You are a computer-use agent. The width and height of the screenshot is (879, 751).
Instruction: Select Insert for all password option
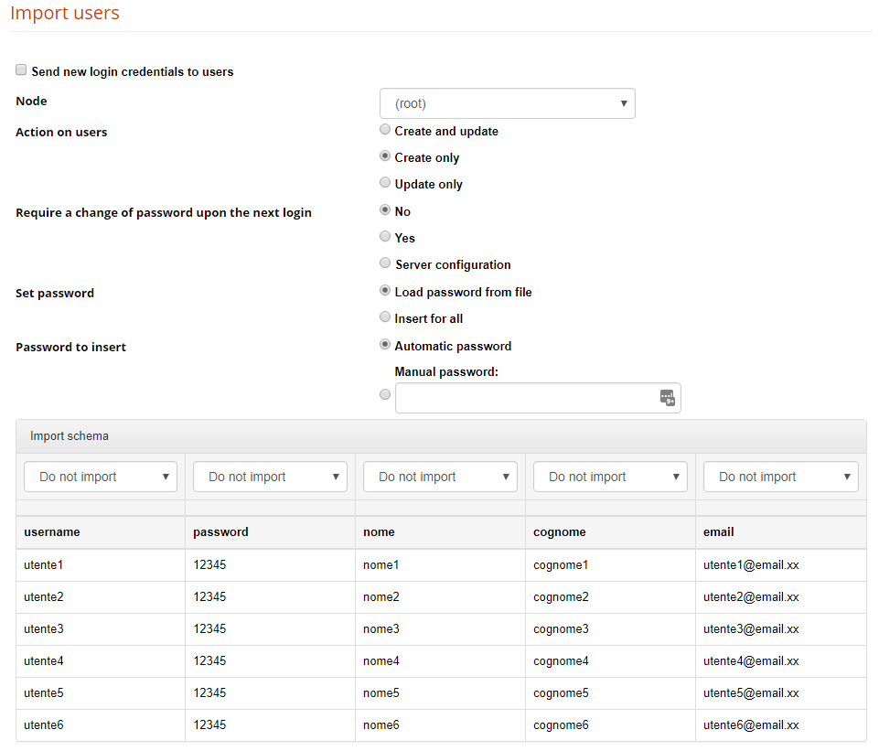point(385,316)
